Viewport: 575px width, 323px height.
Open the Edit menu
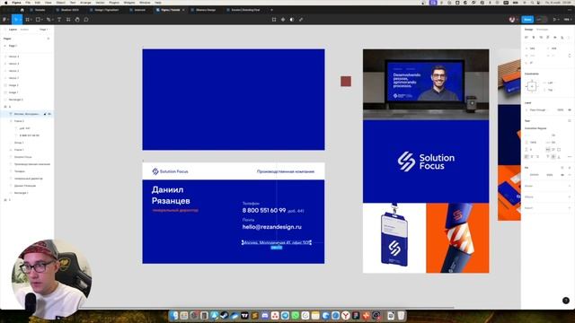[38, 3]
